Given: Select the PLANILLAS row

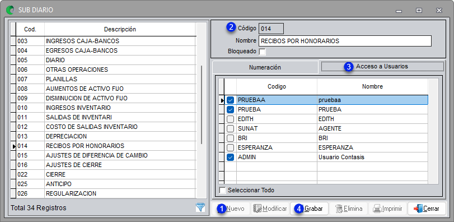Looking at the screenshot, I should point(106,79).
